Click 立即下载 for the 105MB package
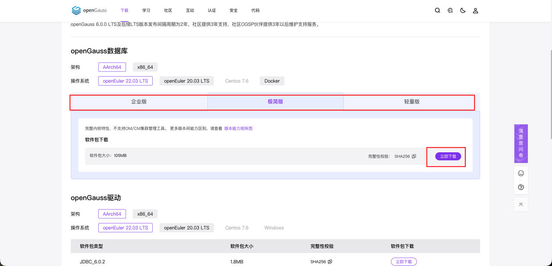 [448, 156]
